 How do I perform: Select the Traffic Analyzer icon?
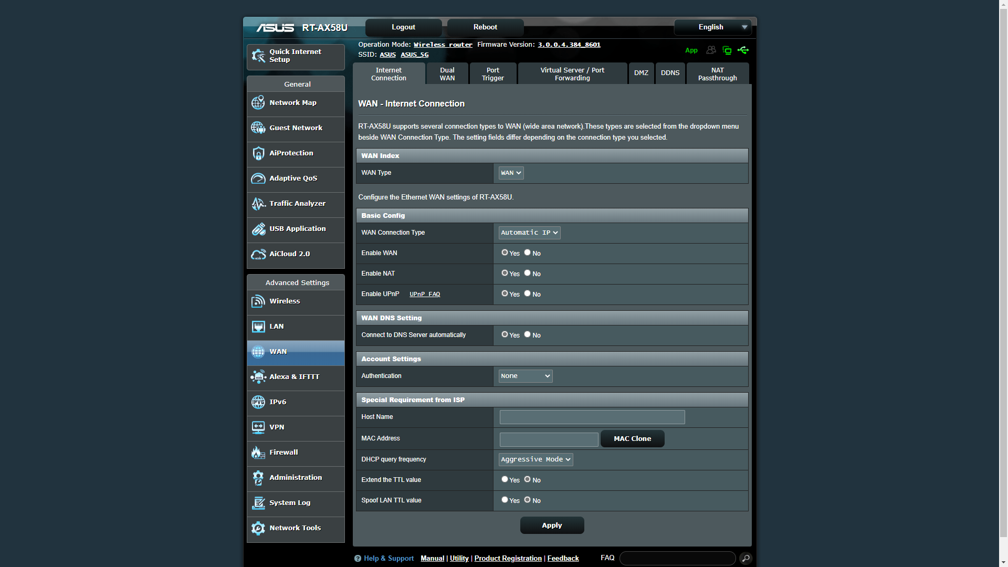258,204
